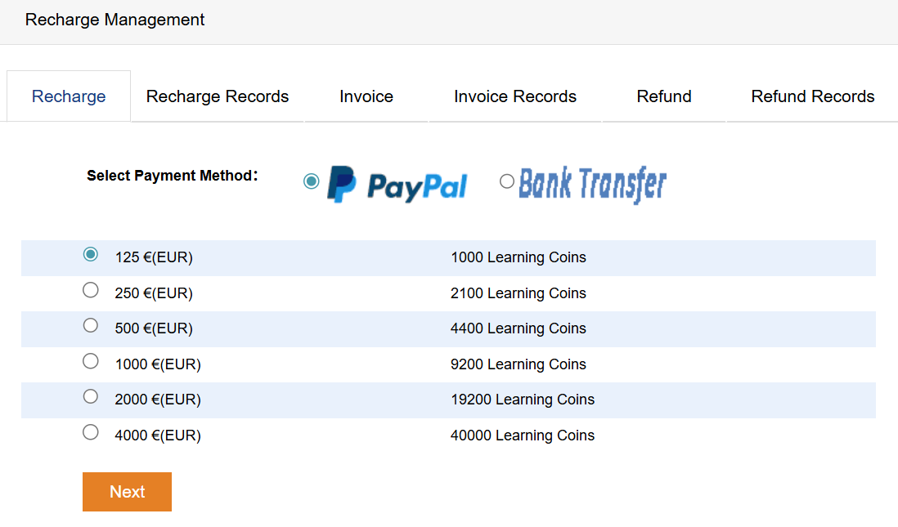
Task: Click the PayPal logo
Action: click(397, 185)
